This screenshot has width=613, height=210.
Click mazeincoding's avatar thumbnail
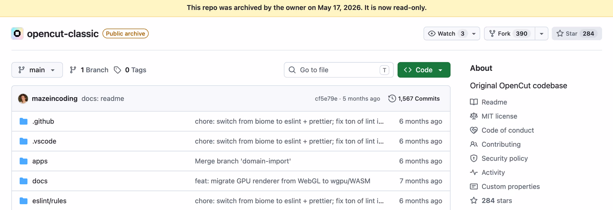23,99
